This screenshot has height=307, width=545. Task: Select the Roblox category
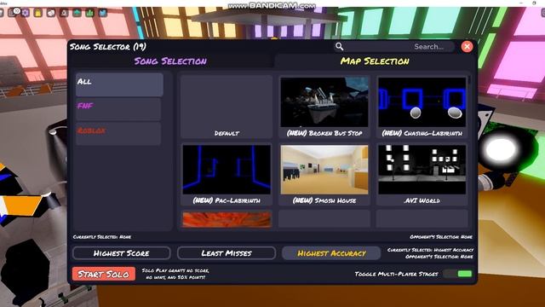tap(118, 133)
